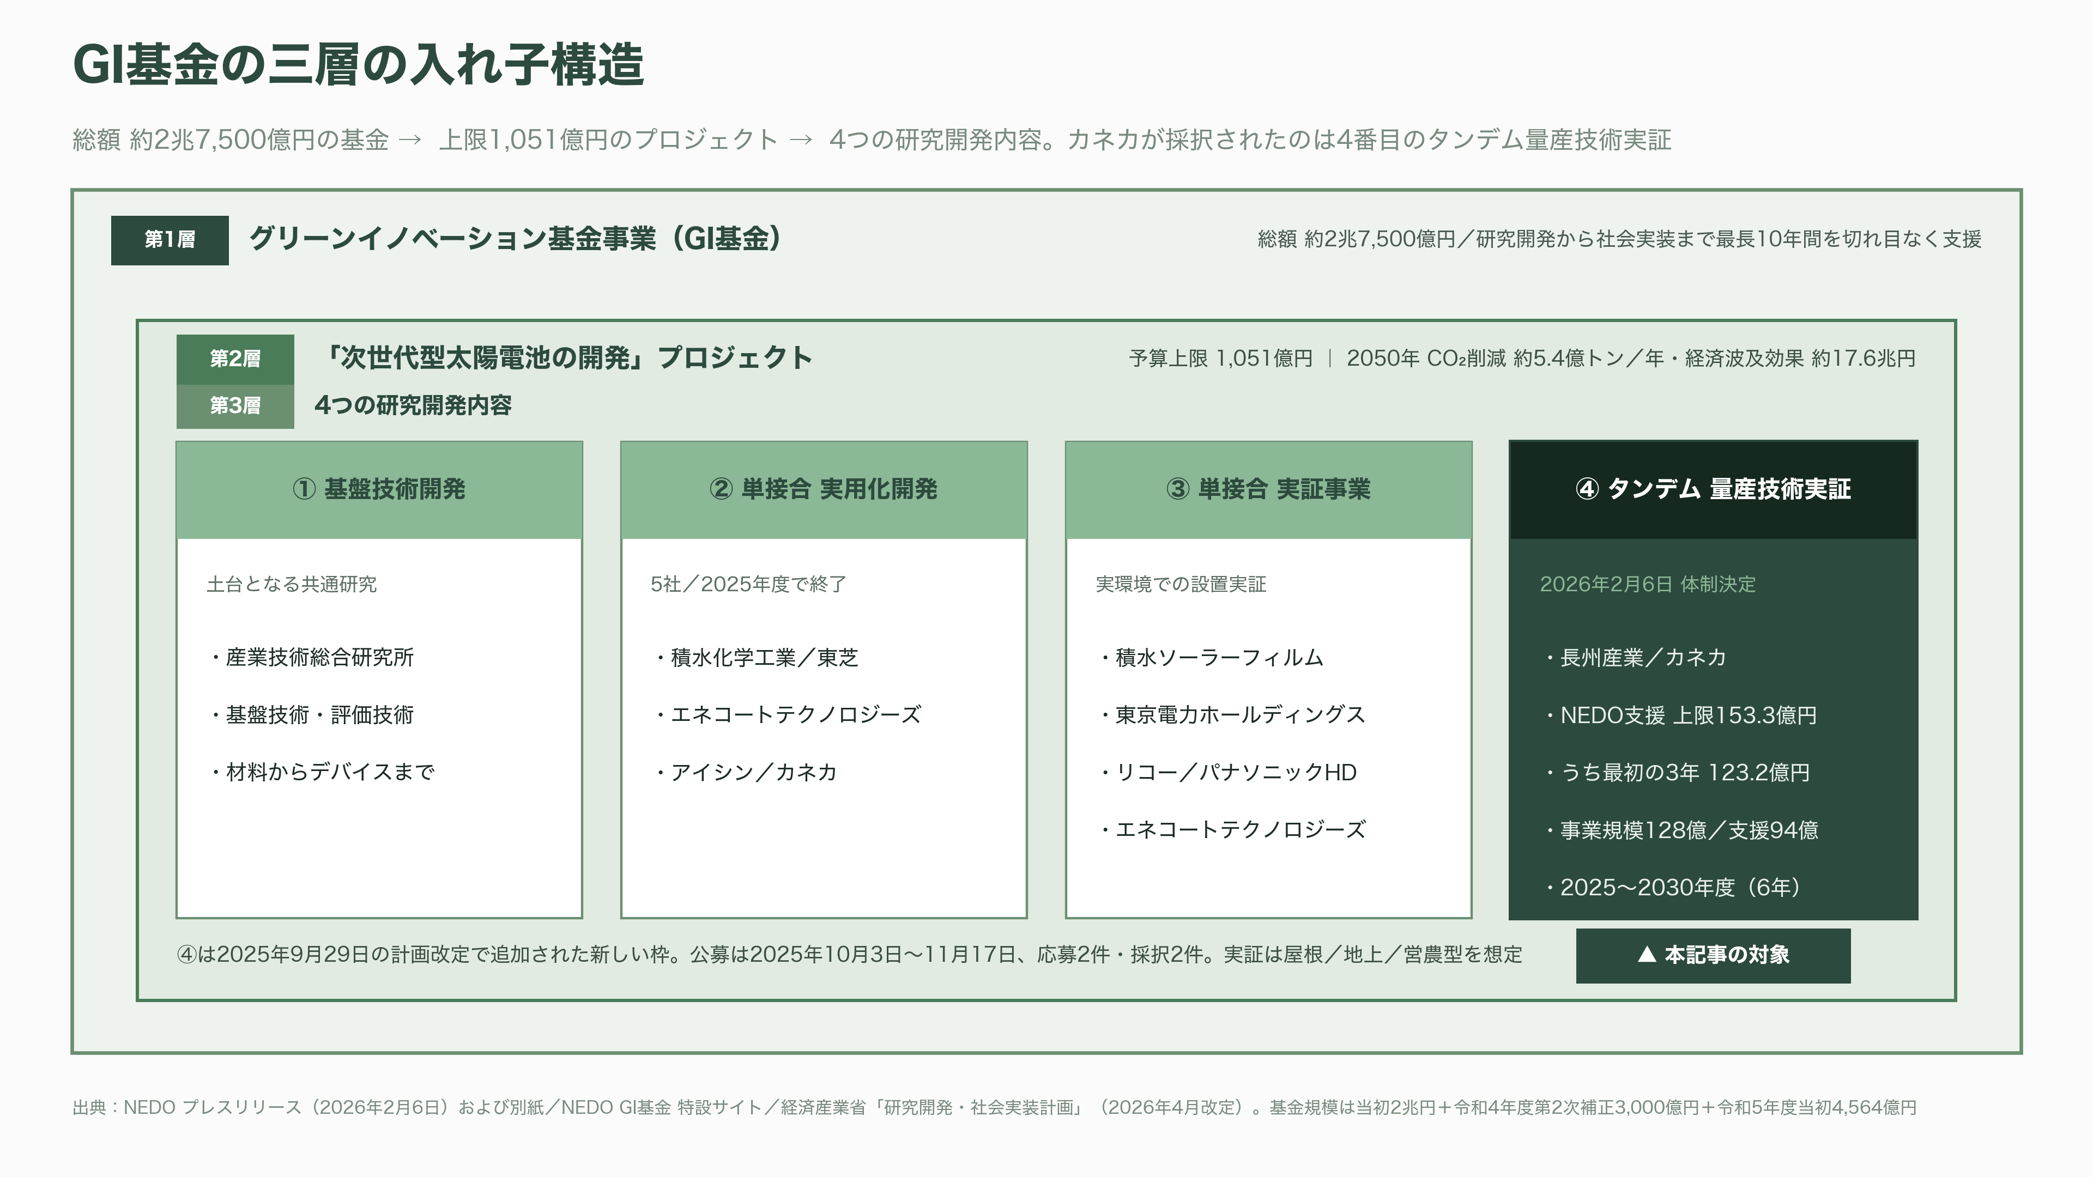The image size is (2093, 1177).
Task: Click the 予算上限 1,051億円 text
Action: click(x=1220, y=358)
